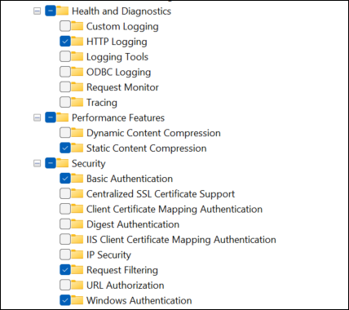The height and width of the screenshot is (310, 349).
Task: Uncheck the Request Filtering checkbox
Action: pyautogui.click(x=65, y=270)
